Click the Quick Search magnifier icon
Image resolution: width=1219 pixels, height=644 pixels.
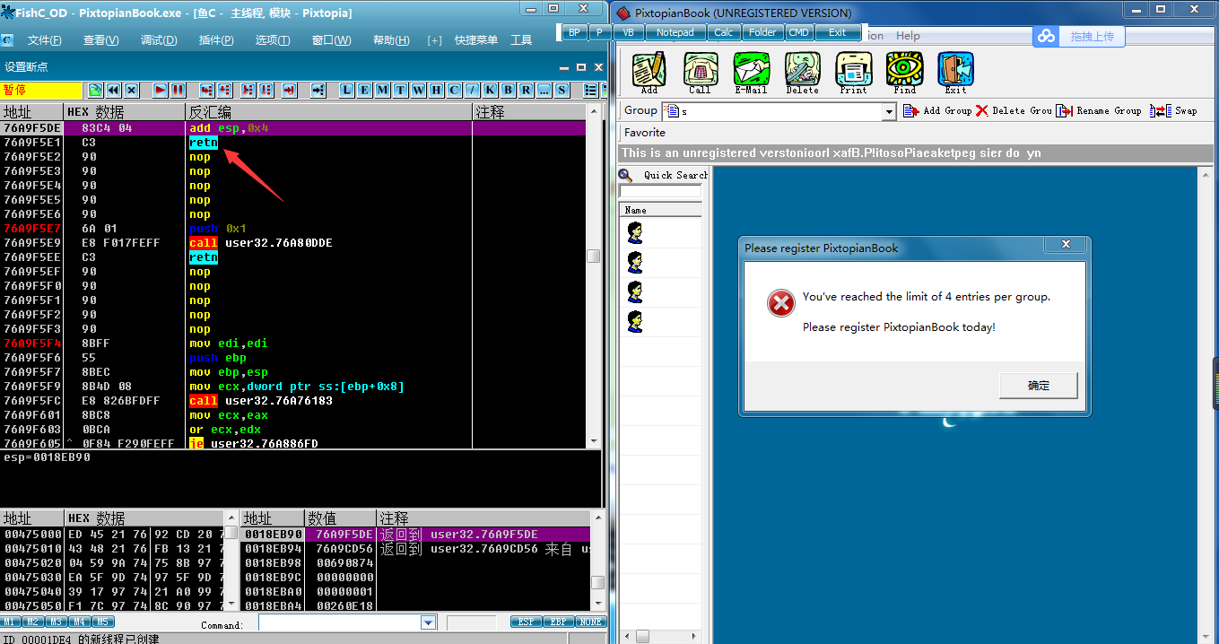pyautogui.click(x=626, y=175)
